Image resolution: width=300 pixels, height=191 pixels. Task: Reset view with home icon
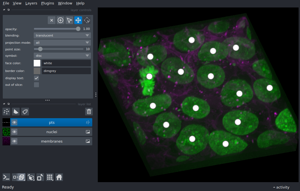pos(59,177)
